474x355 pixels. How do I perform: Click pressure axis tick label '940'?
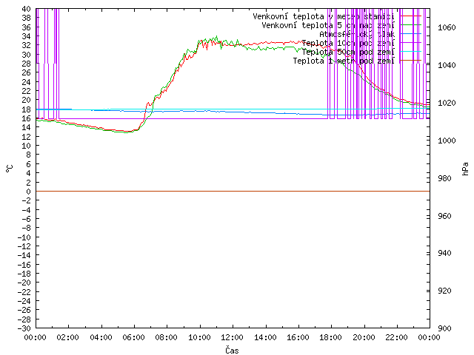click(x=444, y=253)
